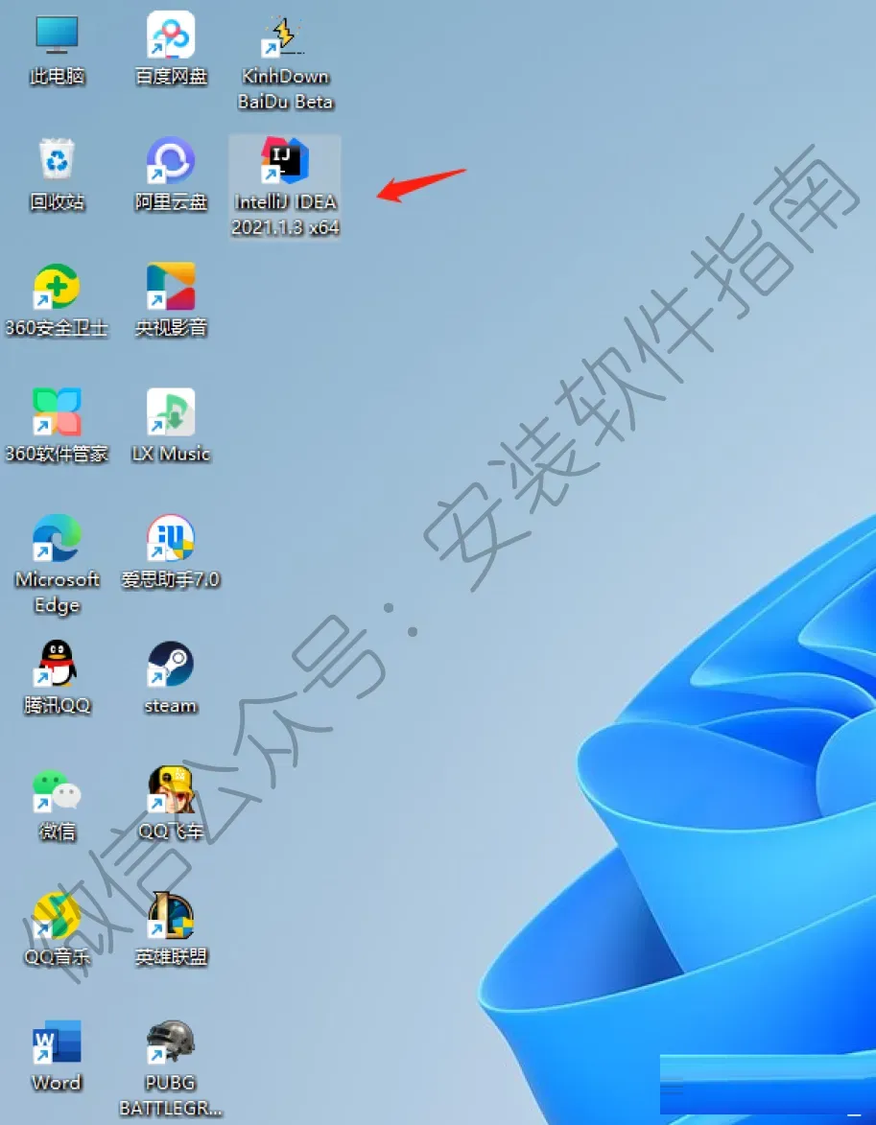
Task: Click the "IntelliJ IDEA 2021.1.3 x64" label text
Action: [285, 215]
